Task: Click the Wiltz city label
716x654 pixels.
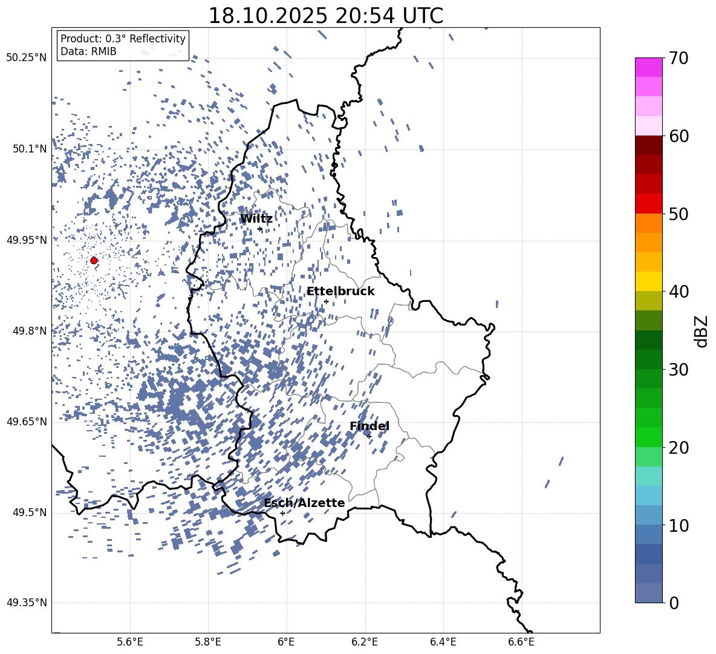Action: click(x=256, y=218)
